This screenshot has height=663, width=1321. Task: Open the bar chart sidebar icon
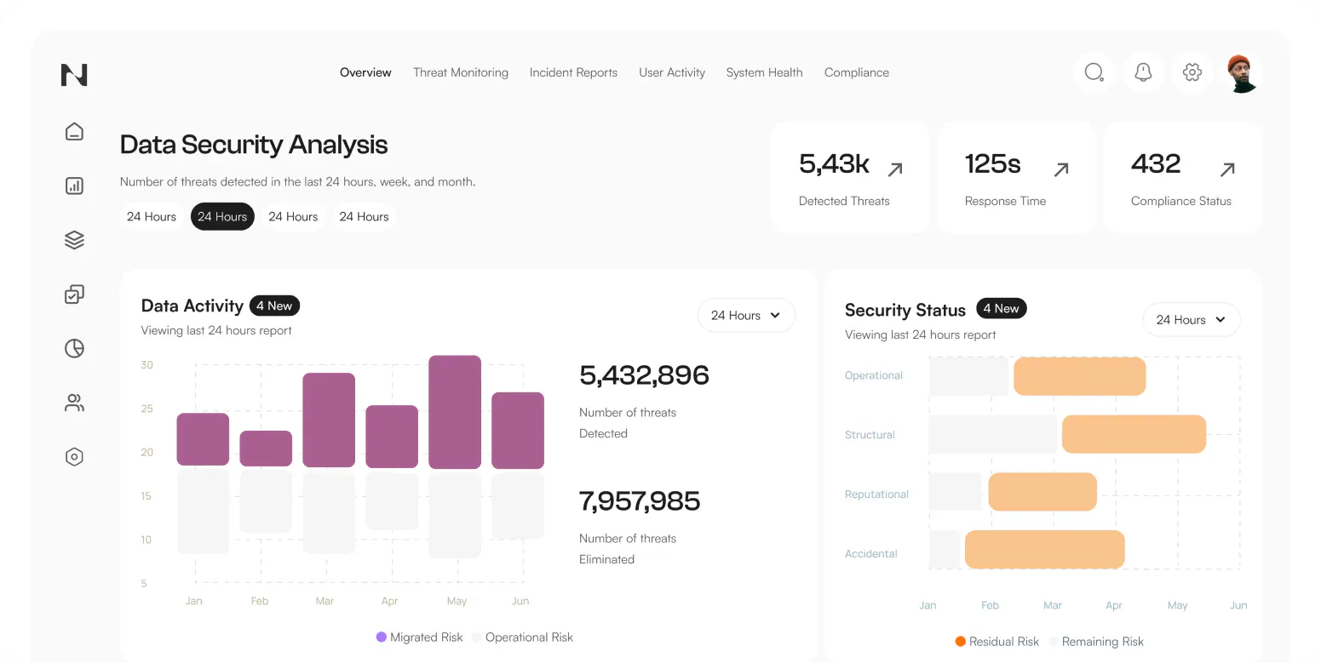coord(74,186)
